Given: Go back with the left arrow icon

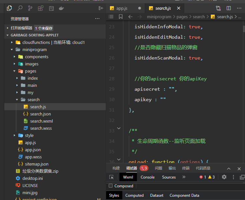Looking at the screenshot, I should [x=130, y=17].
